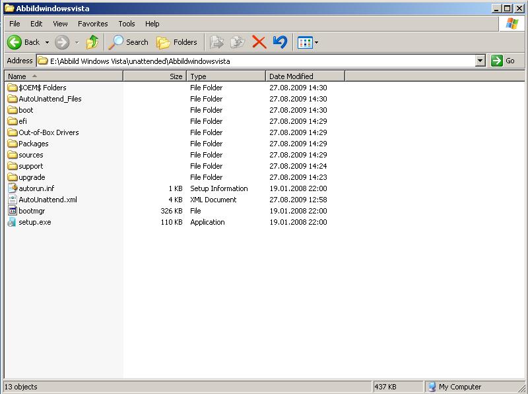Expand the Address bar dropdown
Screen dimensions: 528x394
point(480,61)
